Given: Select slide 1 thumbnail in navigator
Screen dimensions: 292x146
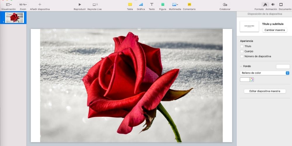Looking at the screenshot, I should (15, 18).
